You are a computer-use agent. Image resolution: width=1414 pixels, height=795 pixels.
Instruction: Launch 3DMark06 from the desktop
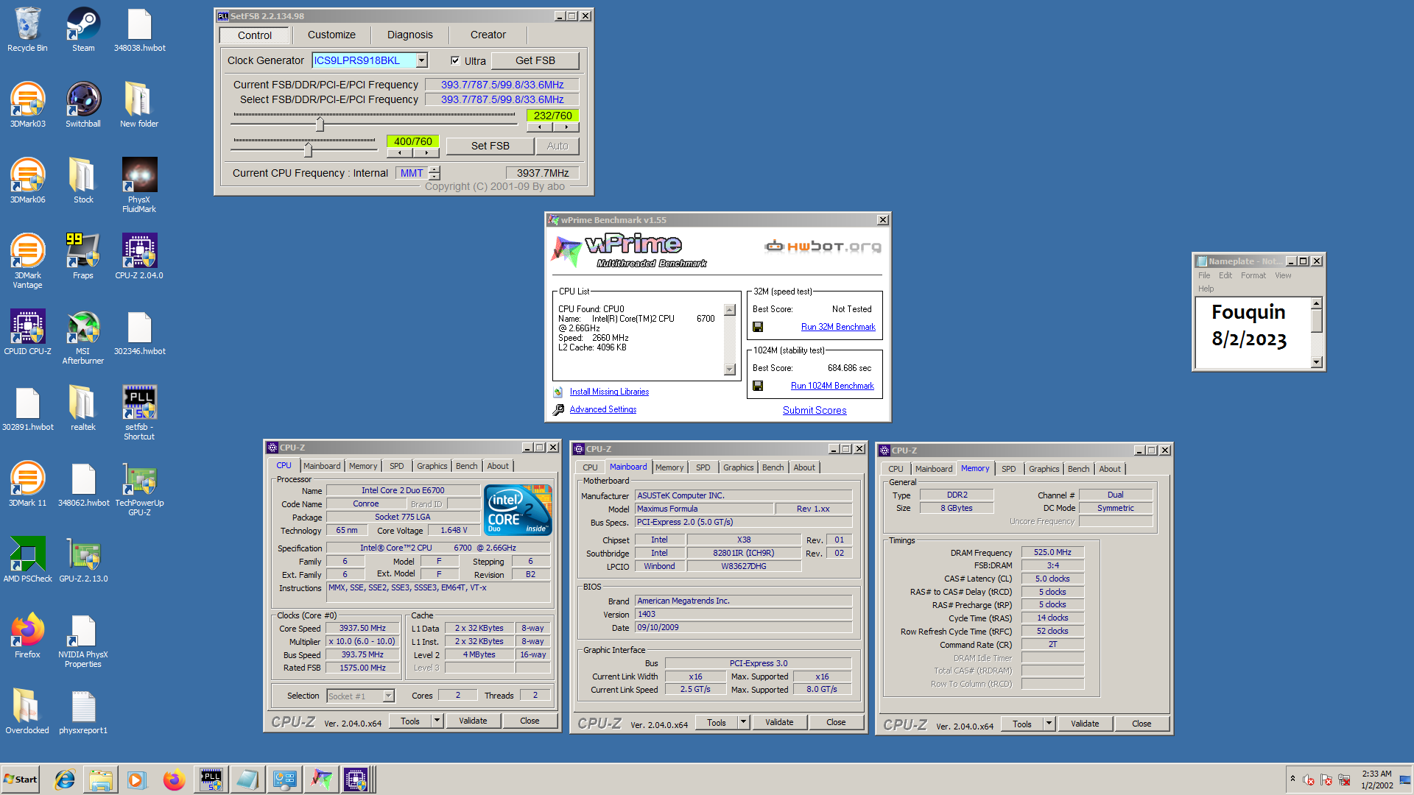click(27, 181)
